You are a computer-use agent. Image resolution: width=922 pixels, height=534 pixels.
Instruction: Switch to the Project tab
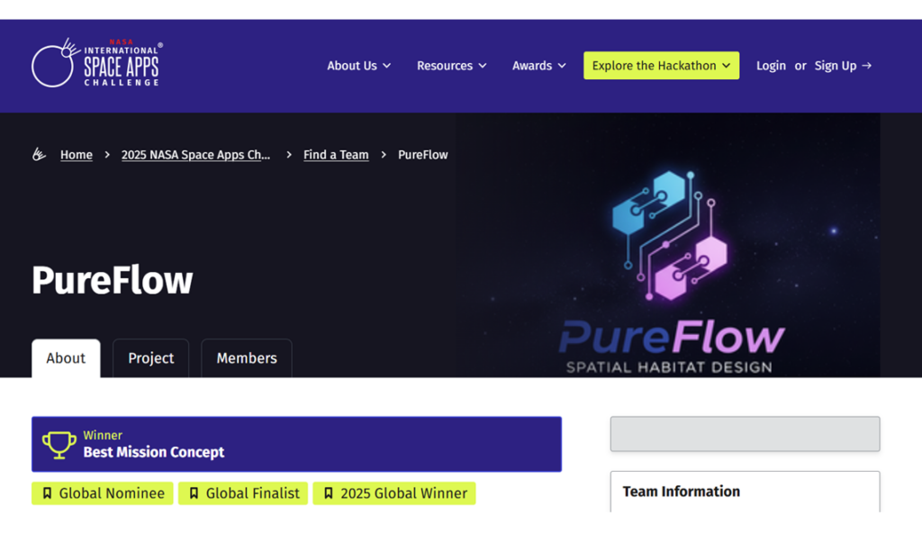[150, 358]
